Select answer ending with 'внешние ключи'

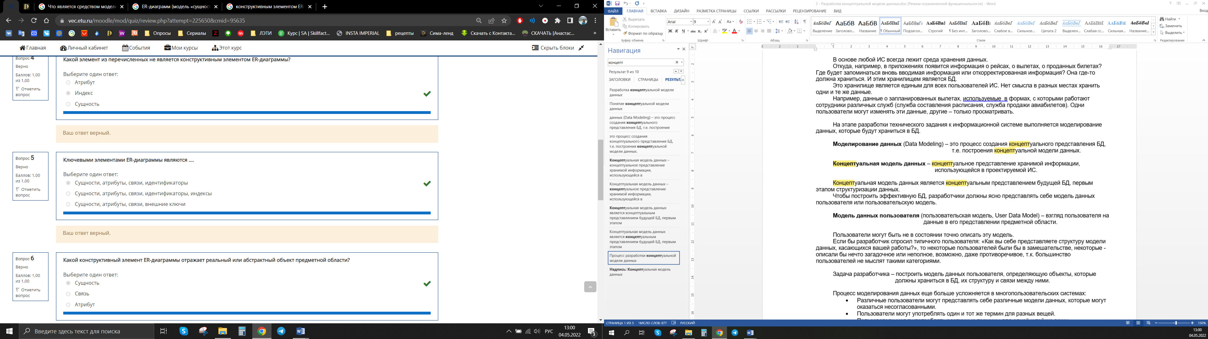coord(68,204)
